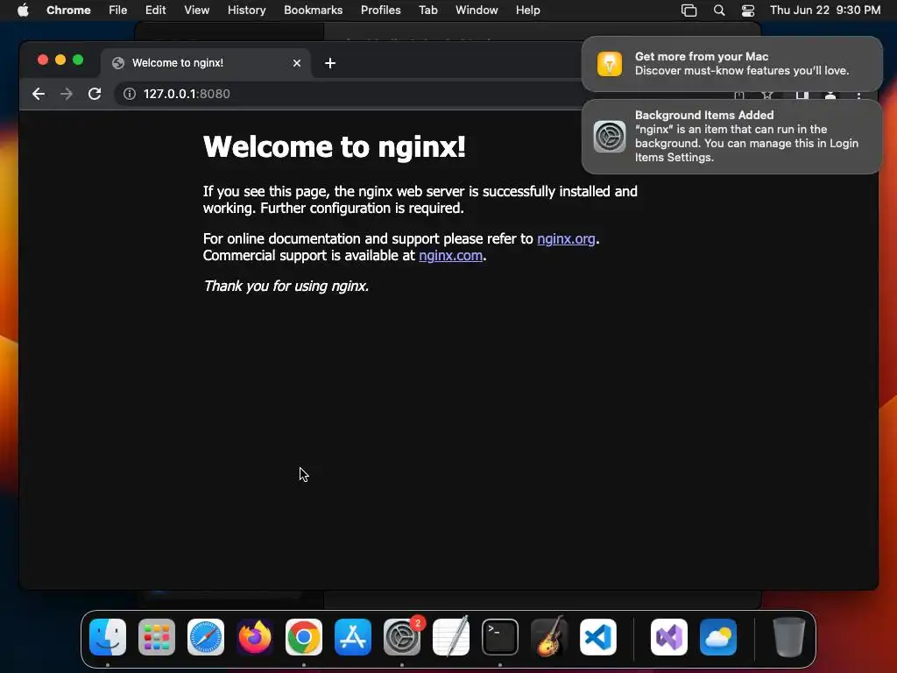The width and height of the screenshot is (897, 673).
Task: Open the nginx.com commercial support link
Action: point(450,255)
